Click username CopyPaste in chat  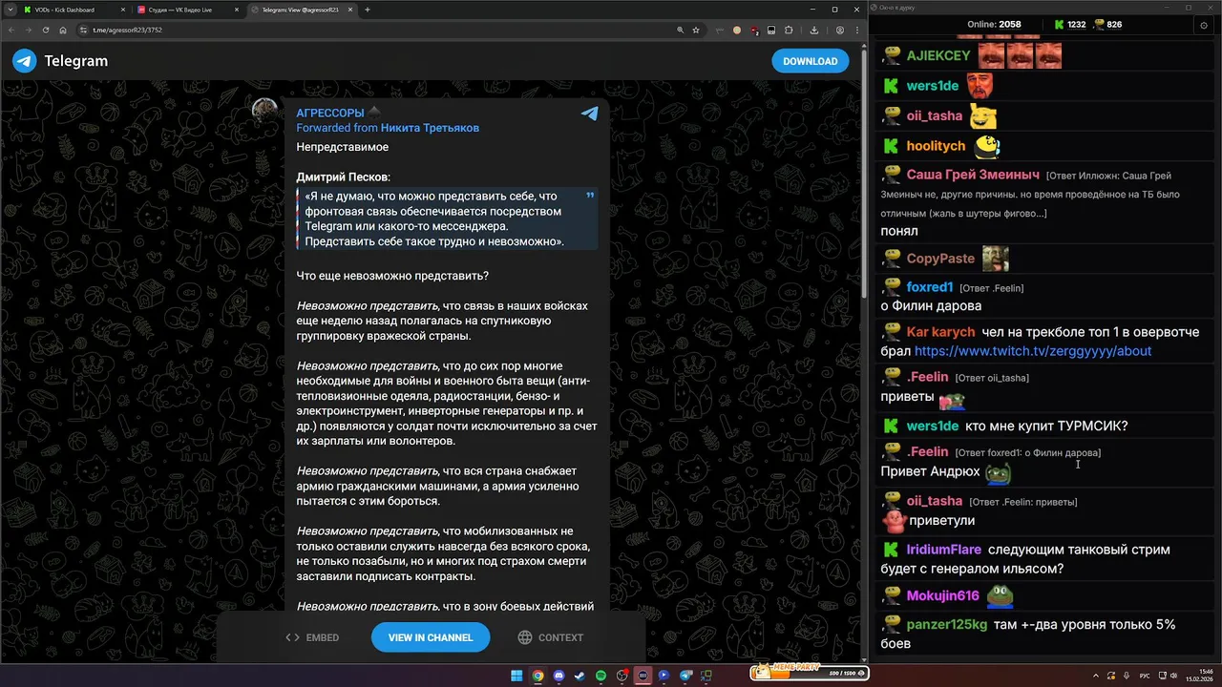pos(940,259)
